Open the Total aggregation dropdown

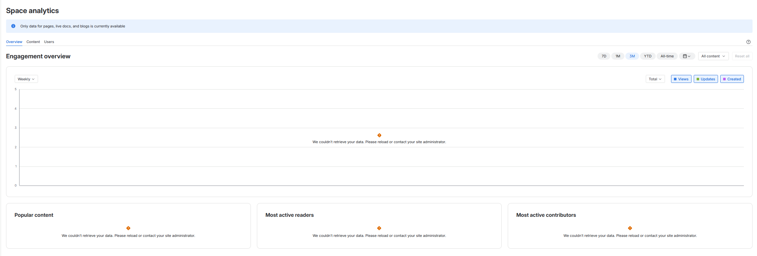click(x=655, y=79)
